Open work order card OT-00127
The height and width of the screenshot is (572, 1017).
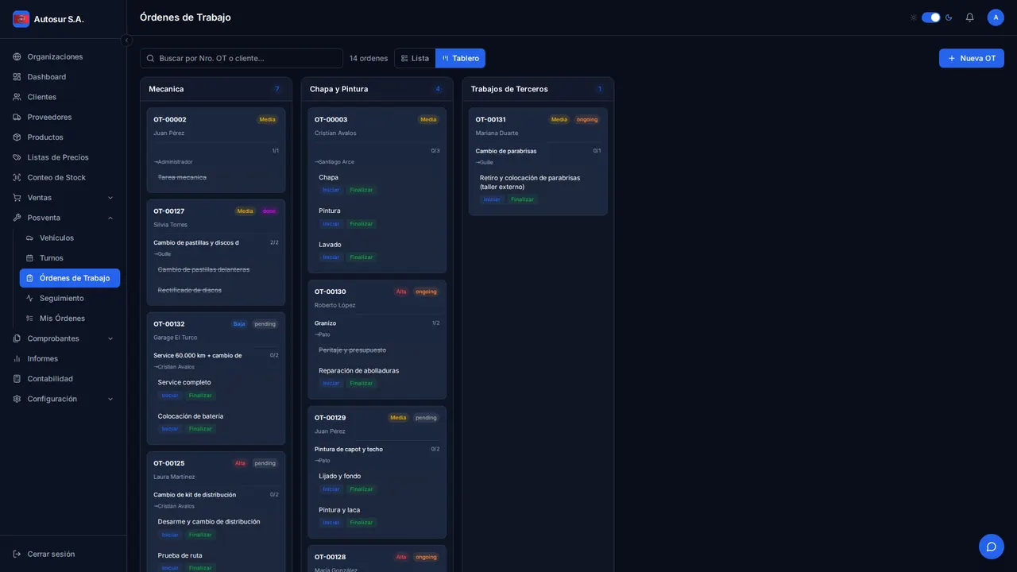point(216,253)
